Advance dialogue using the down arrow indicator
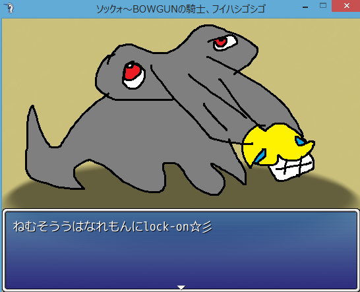 tap(181, 287)
